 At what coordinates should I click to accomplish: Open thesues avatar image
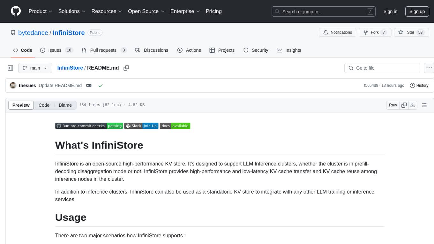[13, 85]
